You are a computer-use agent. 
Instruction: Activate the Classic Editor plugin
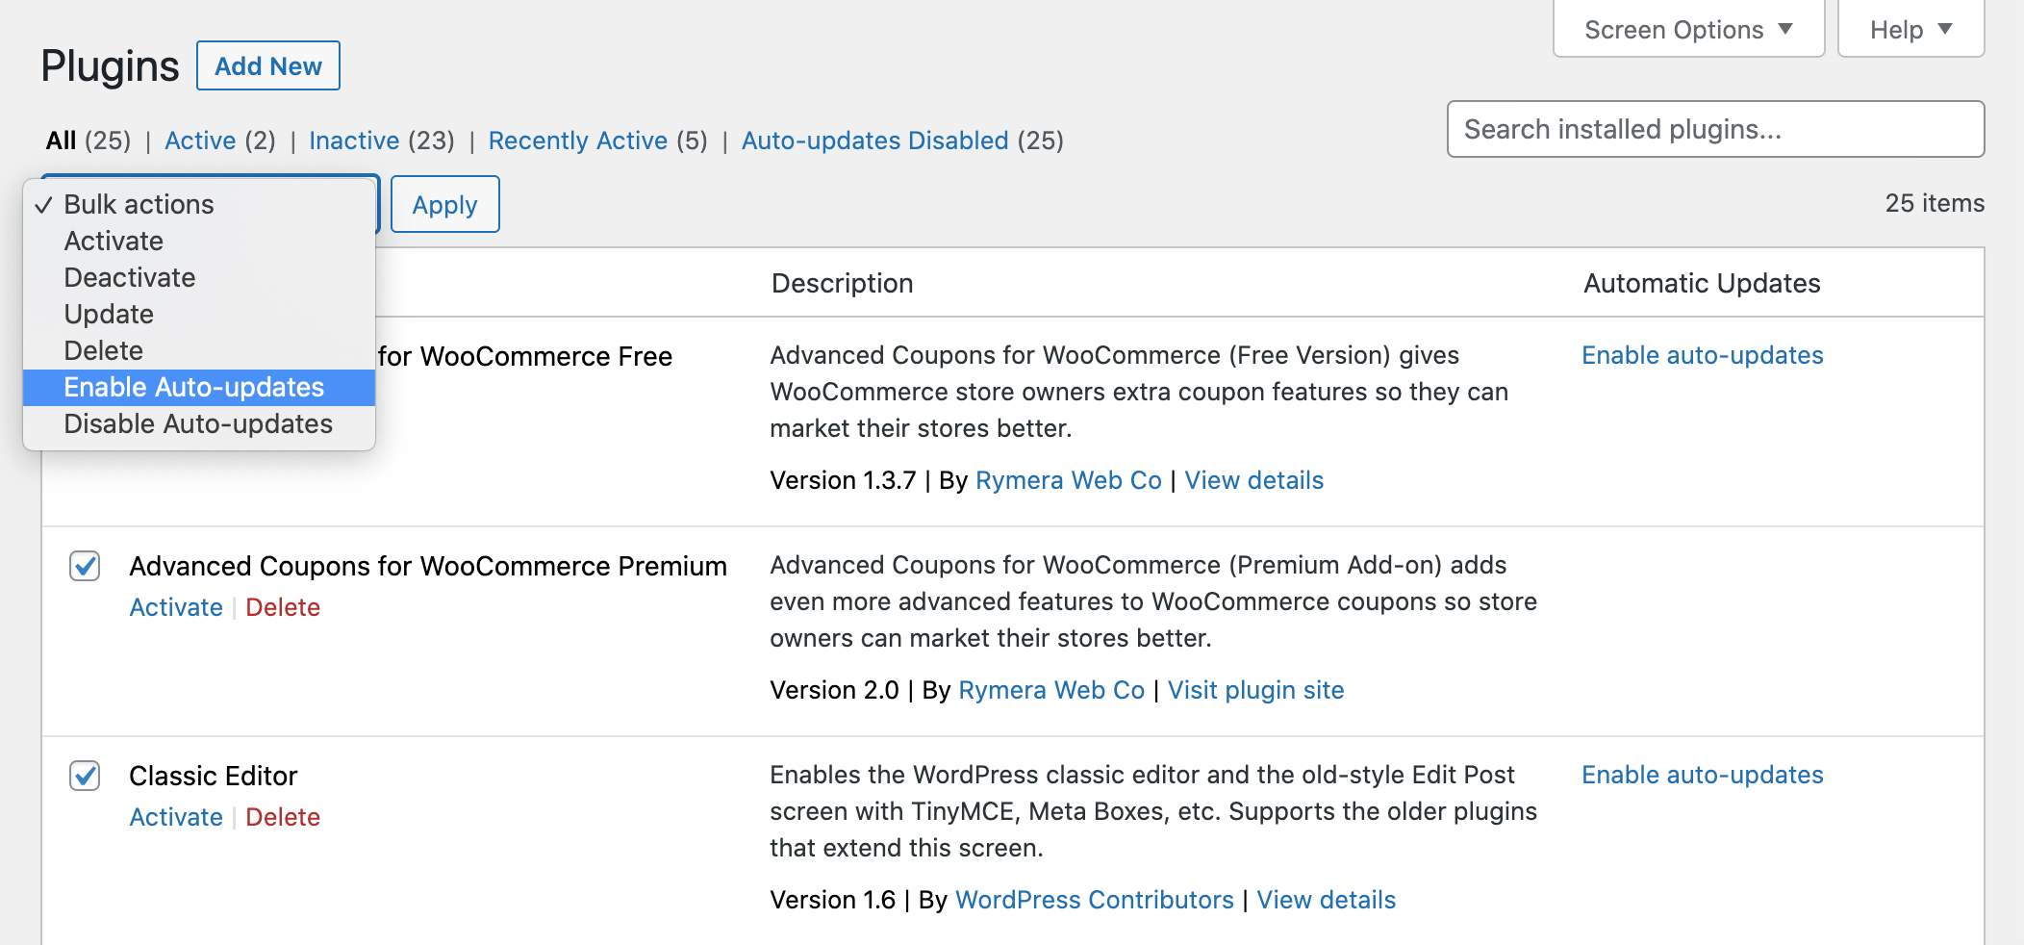coord(176,817)
